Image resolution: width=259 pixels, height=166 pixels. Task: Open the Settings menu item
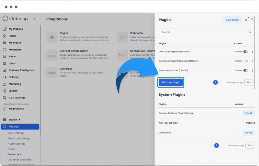20,127
